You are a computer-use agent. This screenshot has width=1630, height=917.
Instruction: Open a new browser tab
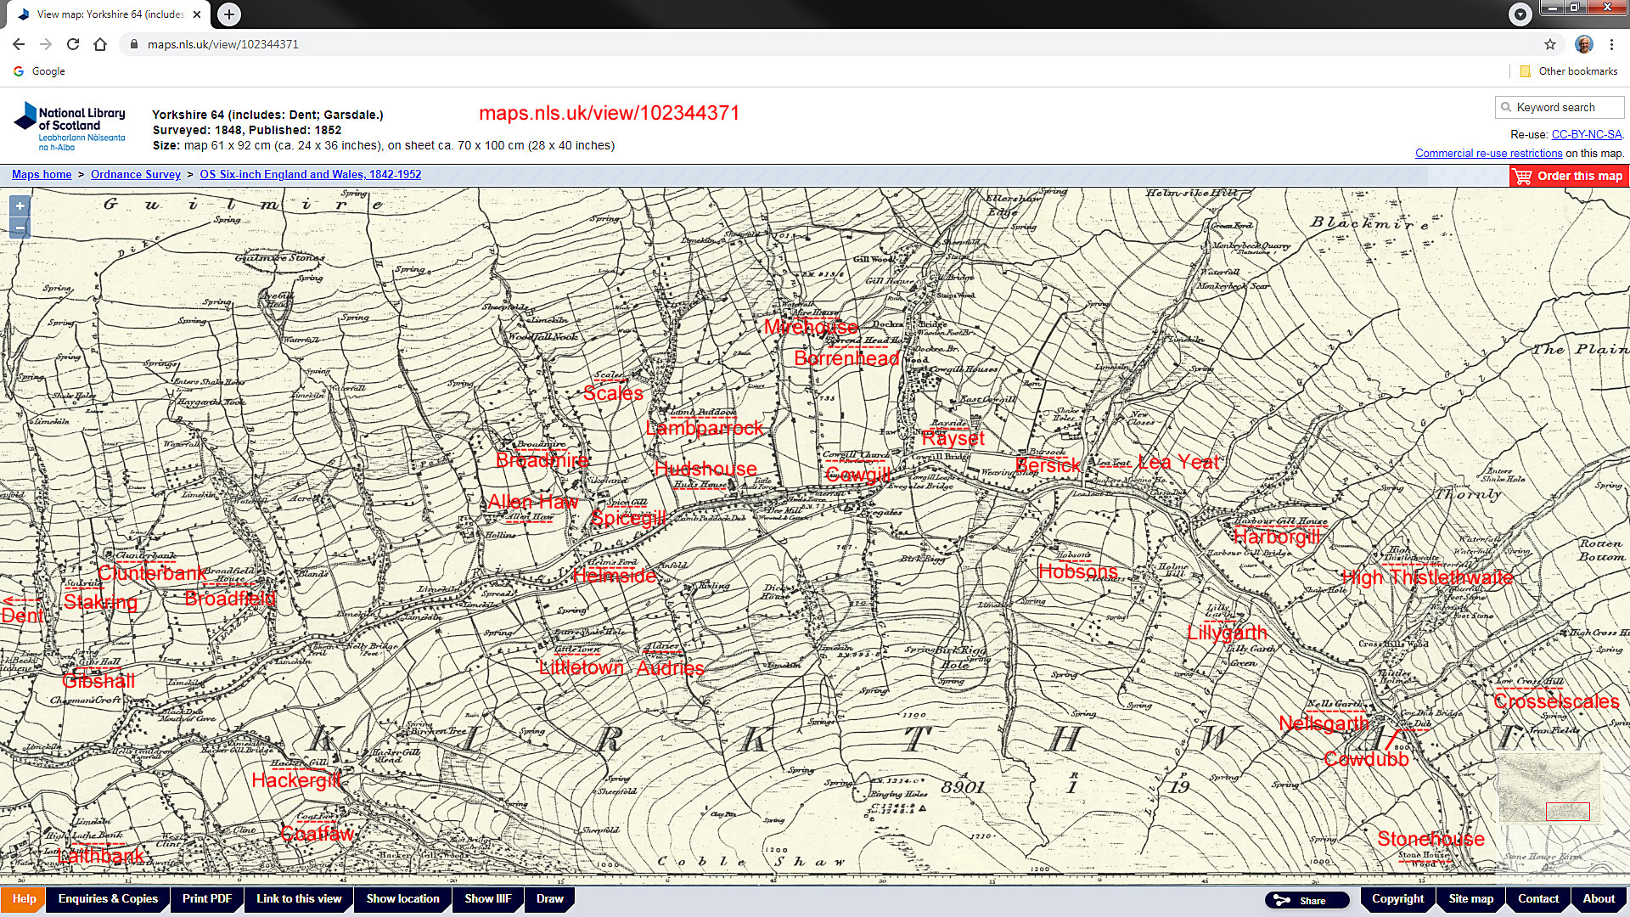[x=229, y=14]
